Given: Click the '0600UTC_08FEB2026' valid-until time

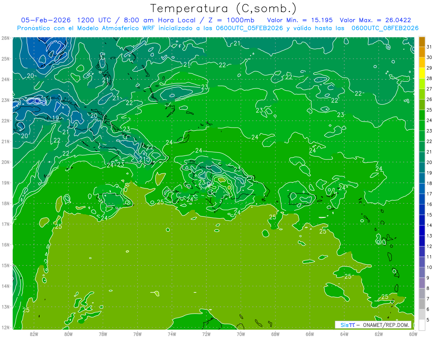Looking at the screenshot, I should 385,28.
